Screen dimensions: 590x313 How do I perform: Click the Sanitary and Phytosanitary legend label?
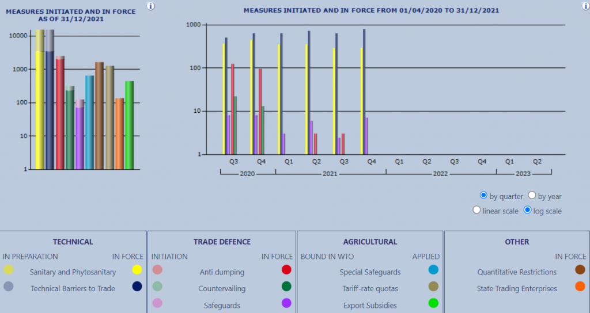tap(73, 272)
